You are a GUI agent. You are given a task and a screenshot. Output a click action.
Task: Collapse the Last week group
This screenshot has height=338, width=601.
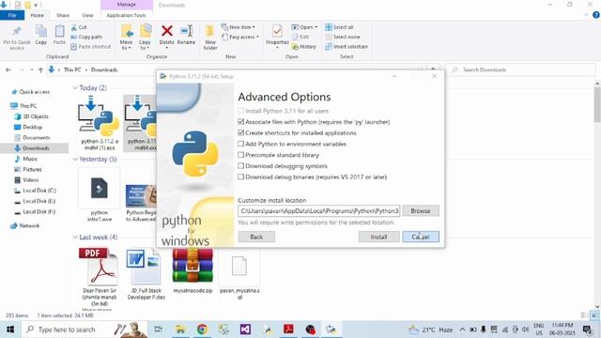tap(75, 238)
